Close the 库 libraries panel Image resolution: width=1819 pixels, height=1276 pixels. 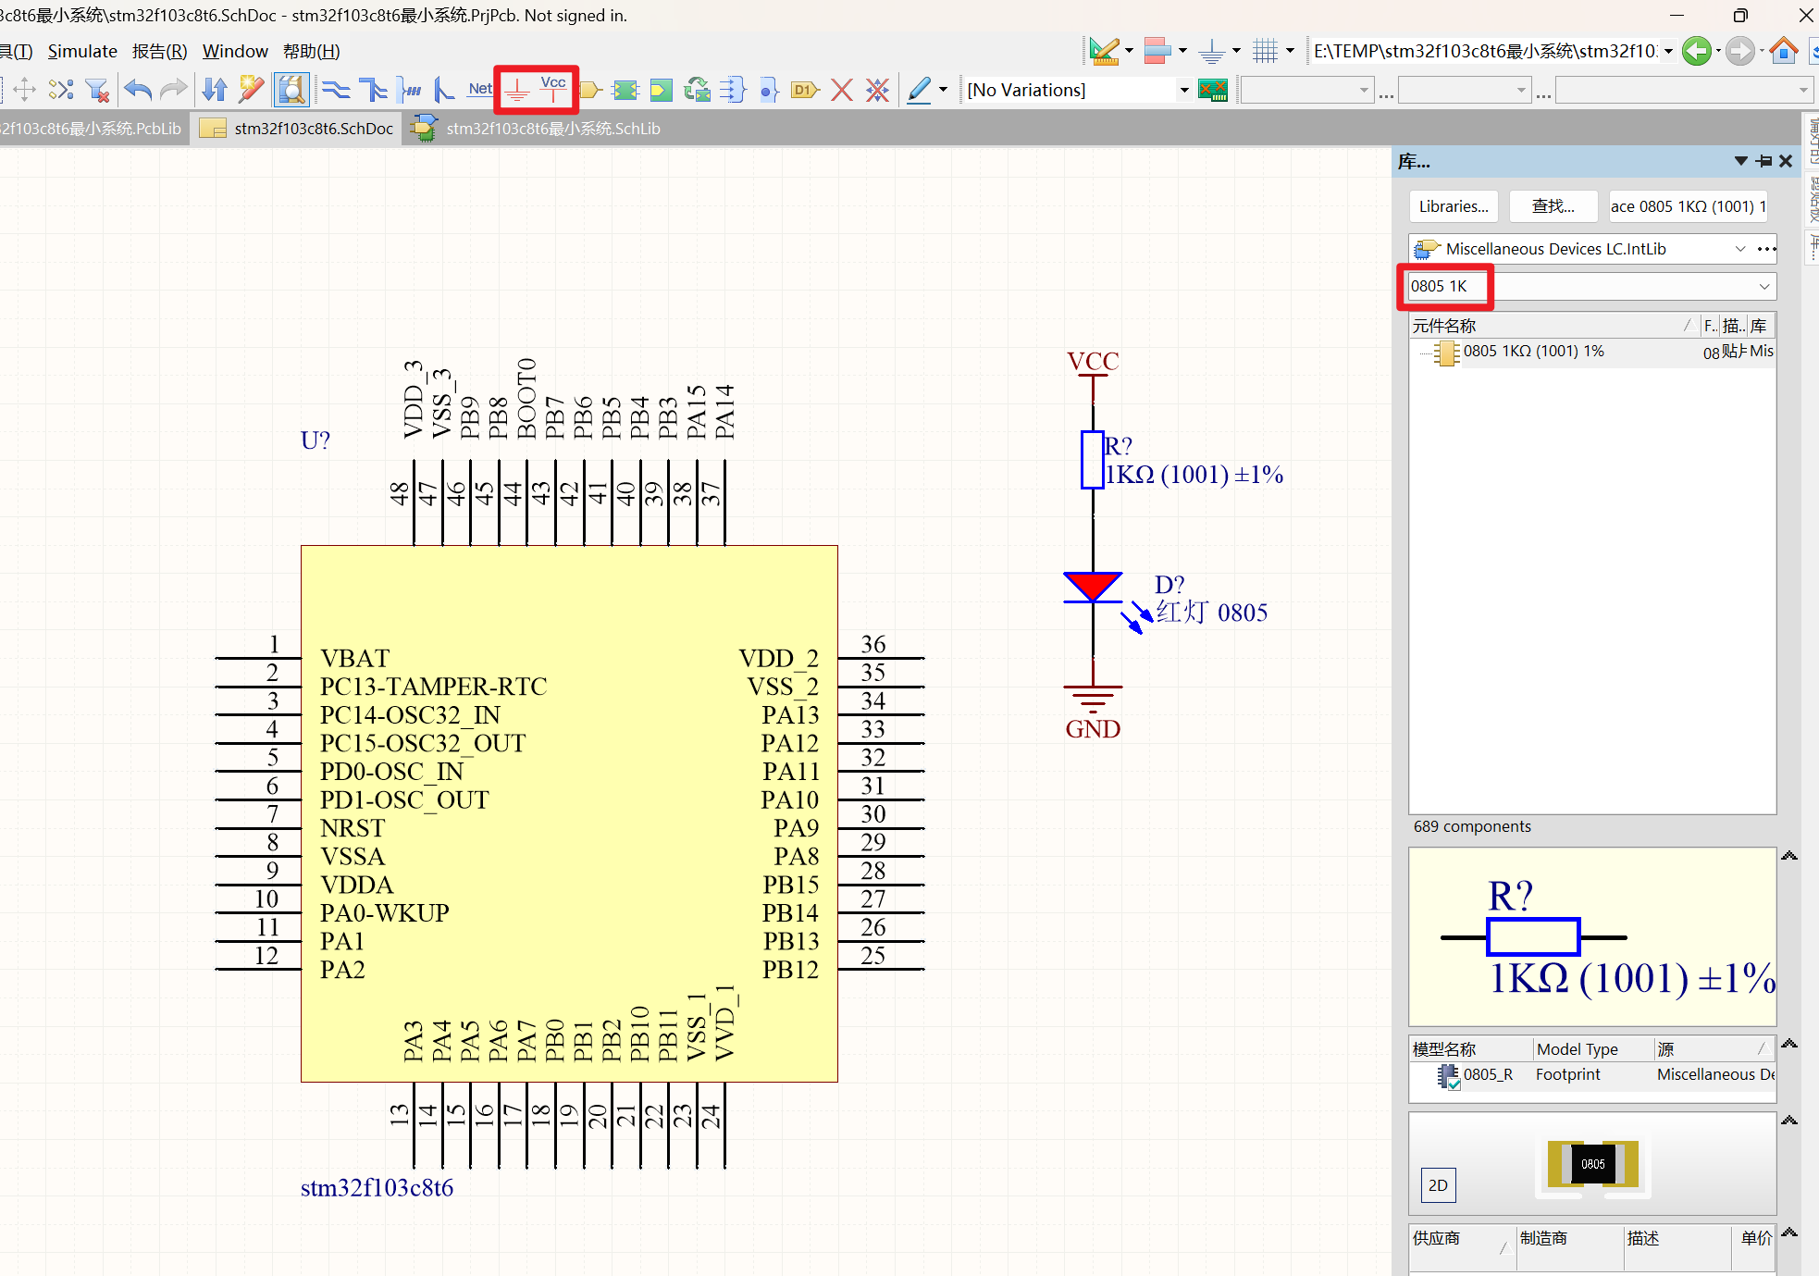coord(1787,161)
